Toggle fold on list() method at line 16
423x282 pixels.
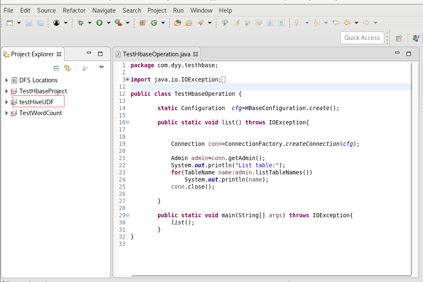click(x=128, y=122)
